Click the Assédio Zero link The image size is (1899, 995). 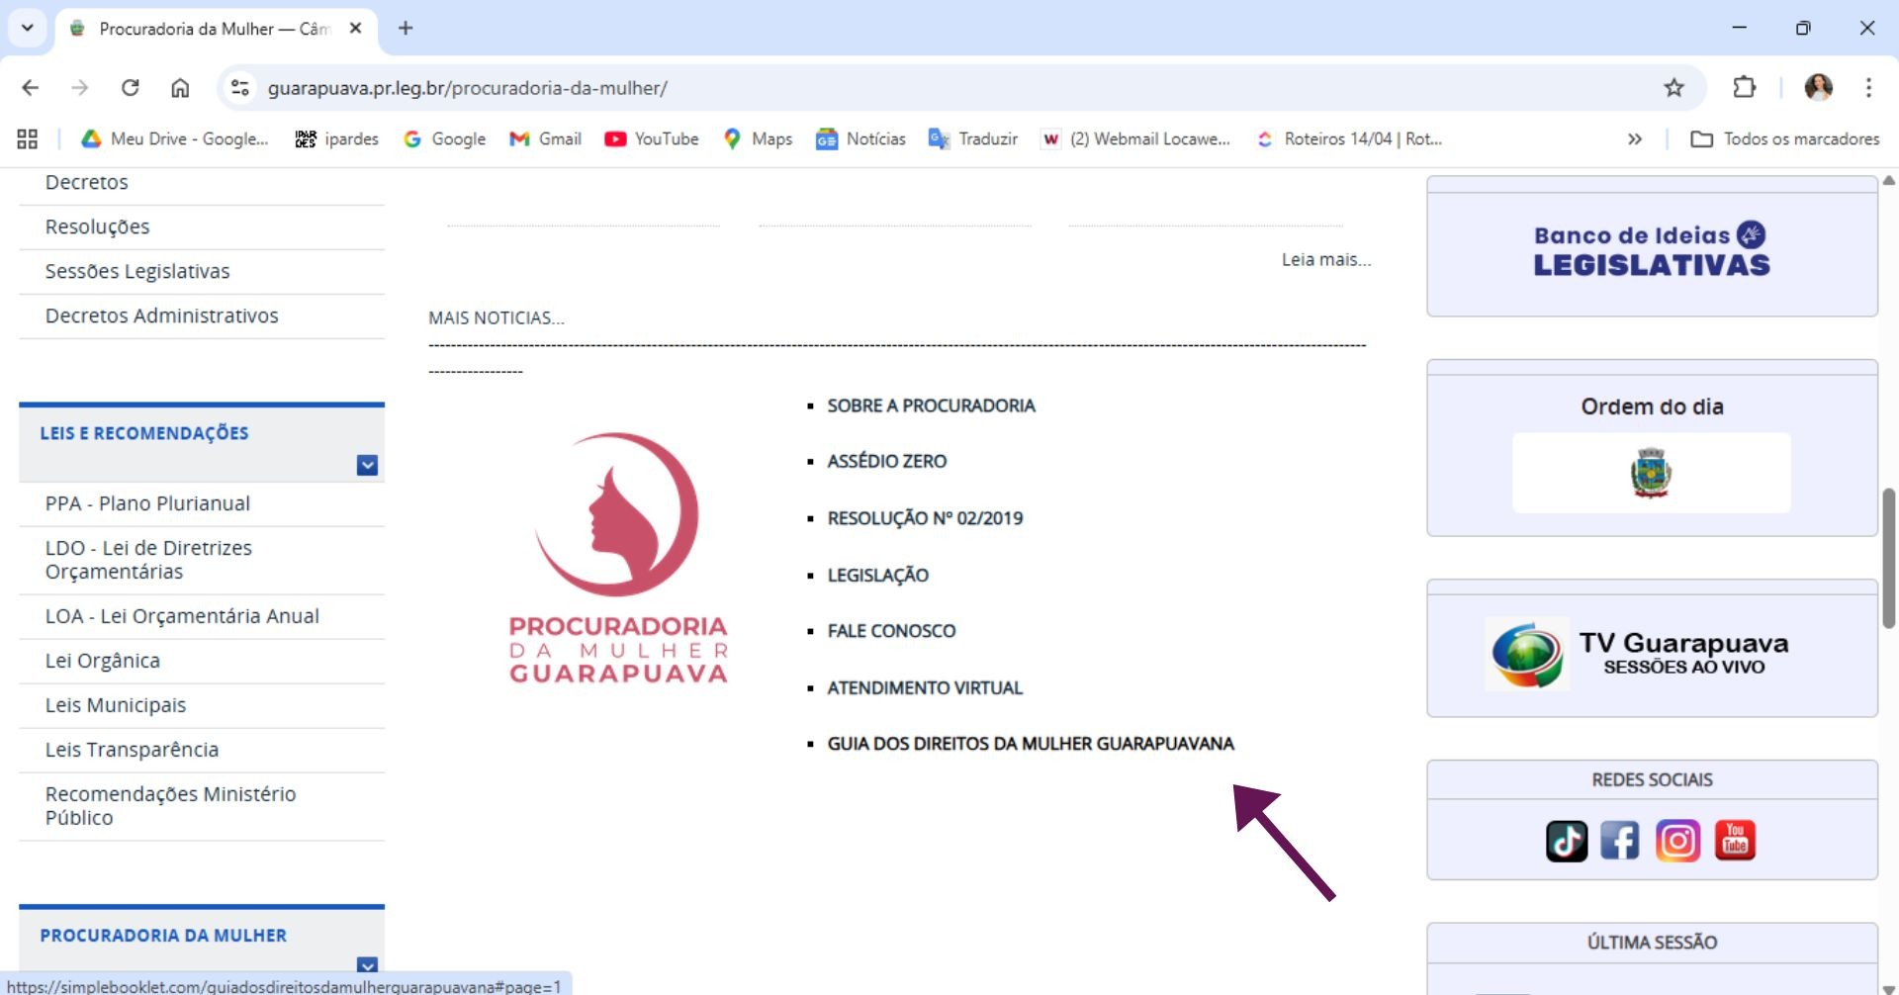coord(887,461)
